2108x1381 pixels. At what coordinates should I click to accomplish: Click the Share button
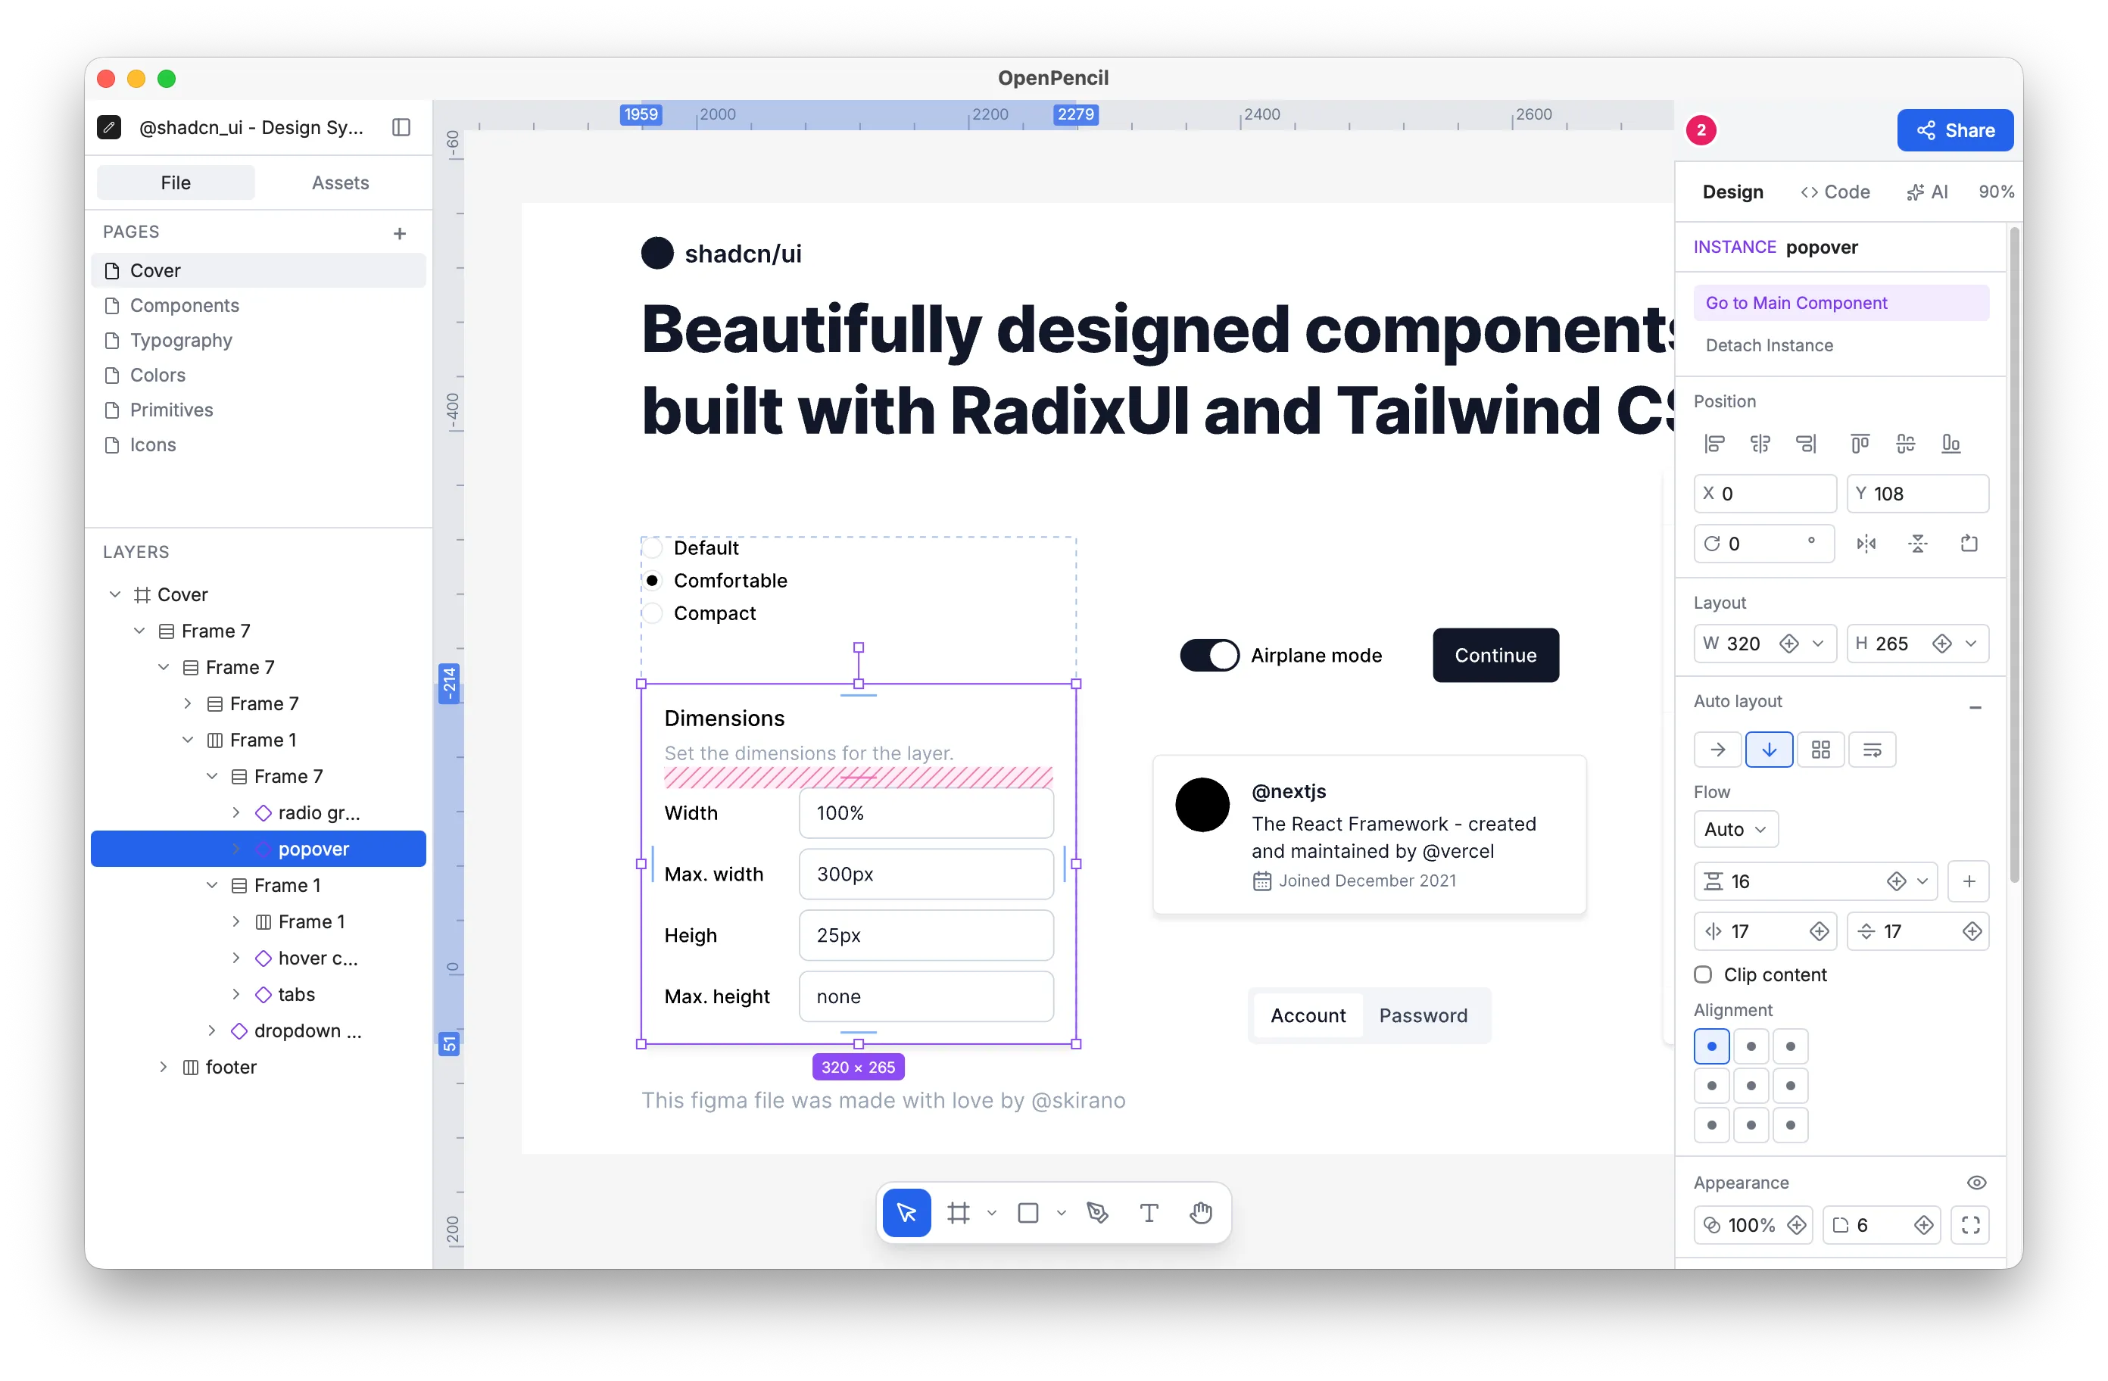pyautogui.click(x=1955, y=130)
